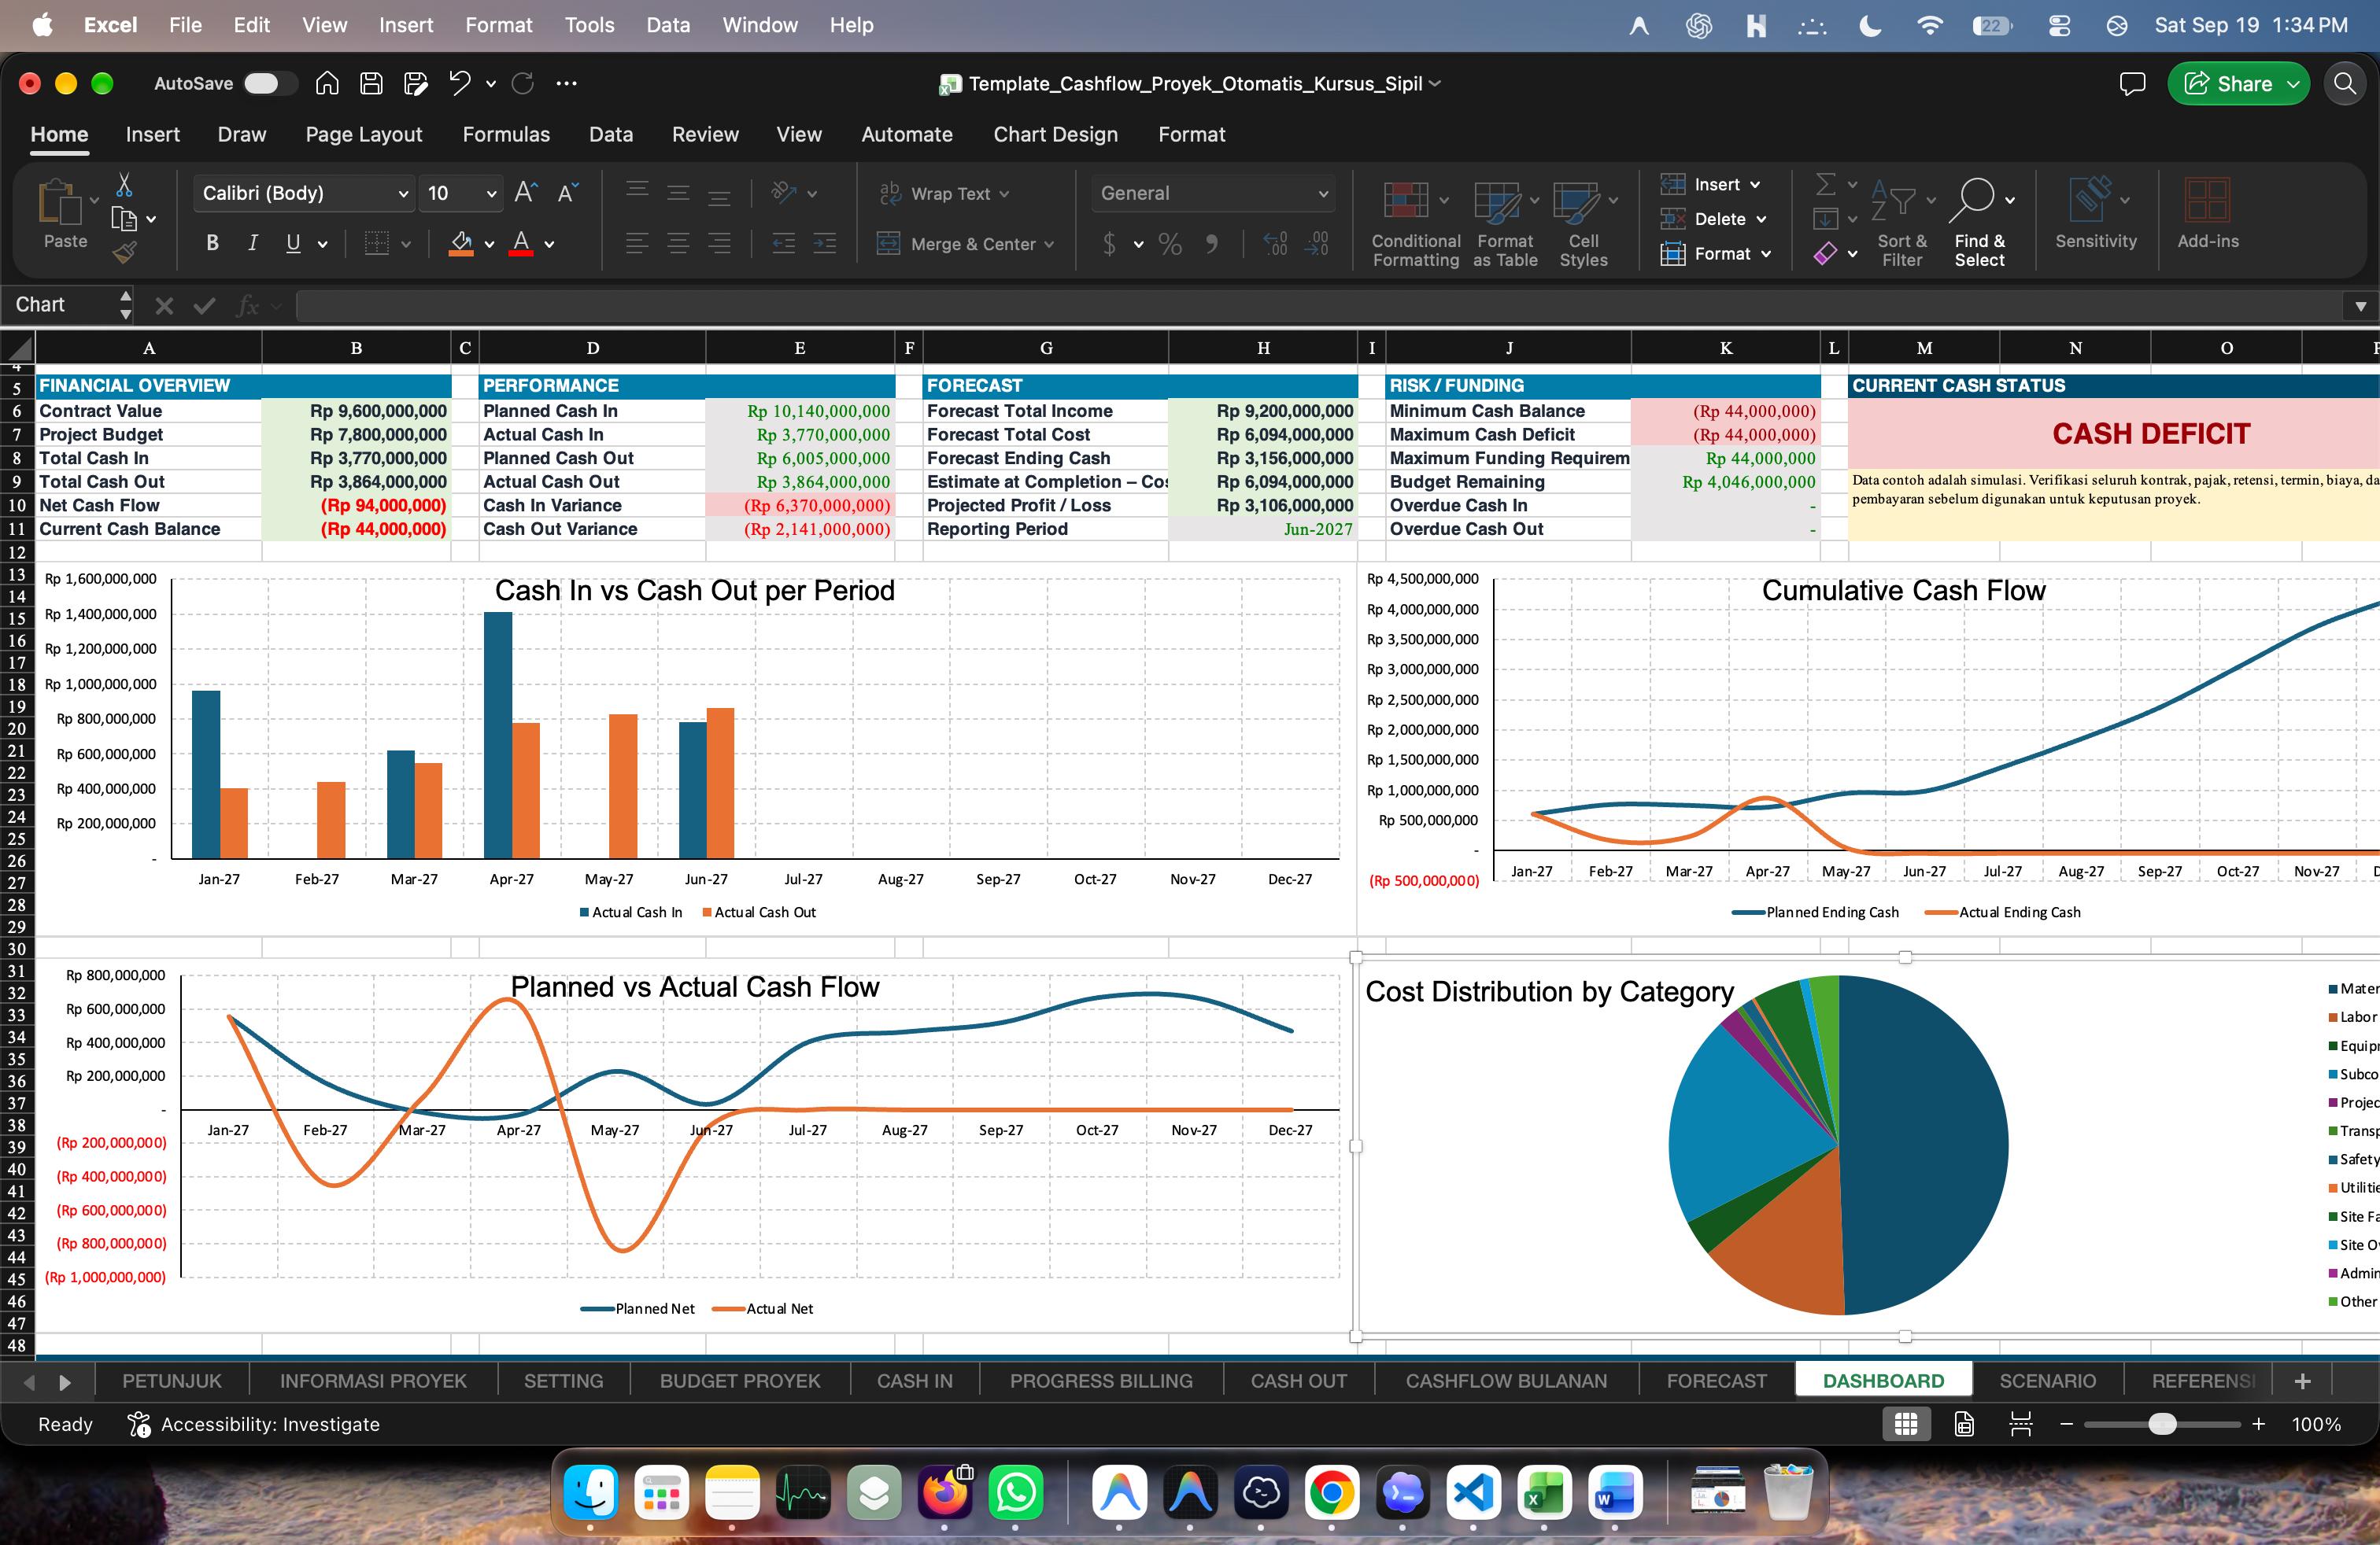Click the Decrease Font Size icon
The image size is (2380, 1545).
tap(567, 193)
